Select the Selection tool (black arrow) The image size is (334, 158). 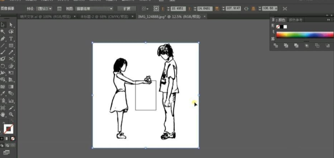pos(3,25)
